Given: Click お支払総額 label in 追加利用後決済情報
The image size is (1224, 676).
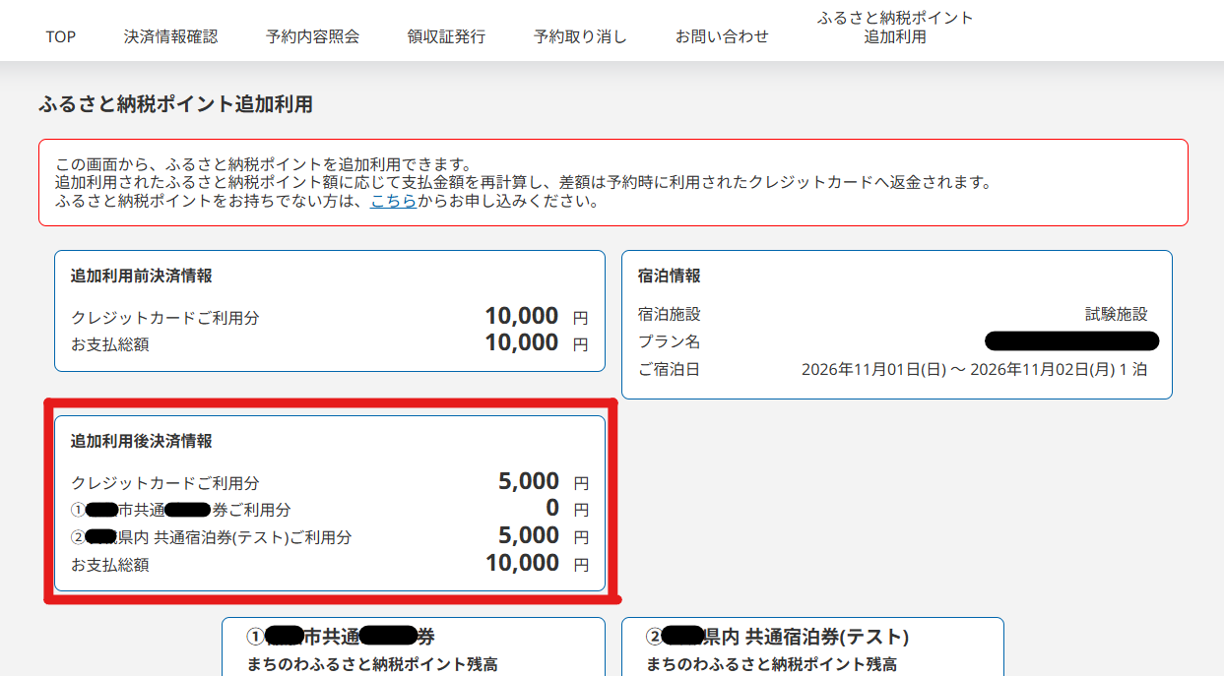Looking at the screenshot, I should [x=110, y=565].
